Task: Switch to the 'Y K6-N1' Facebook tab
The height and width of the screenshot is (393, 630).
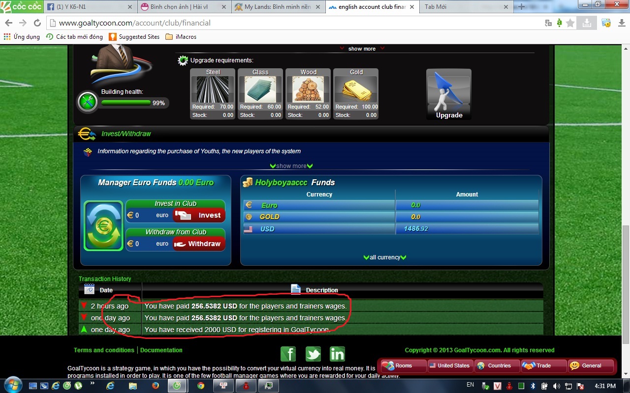Action: [x=90, y=7]
